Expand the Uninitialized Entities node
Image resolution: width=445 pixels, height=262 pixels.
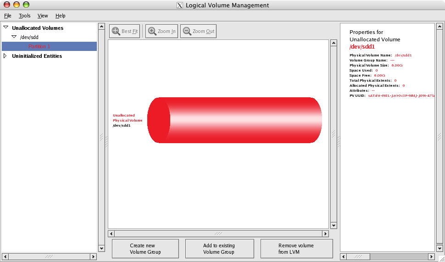pos(6,56)
